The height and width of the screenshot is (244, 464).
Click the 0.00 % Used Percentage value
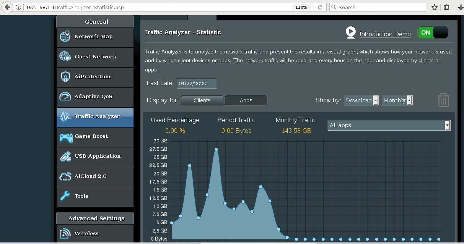(175, 131)
